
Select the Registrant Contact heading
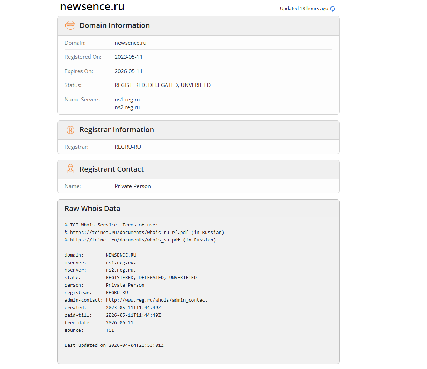pos(112,169)
